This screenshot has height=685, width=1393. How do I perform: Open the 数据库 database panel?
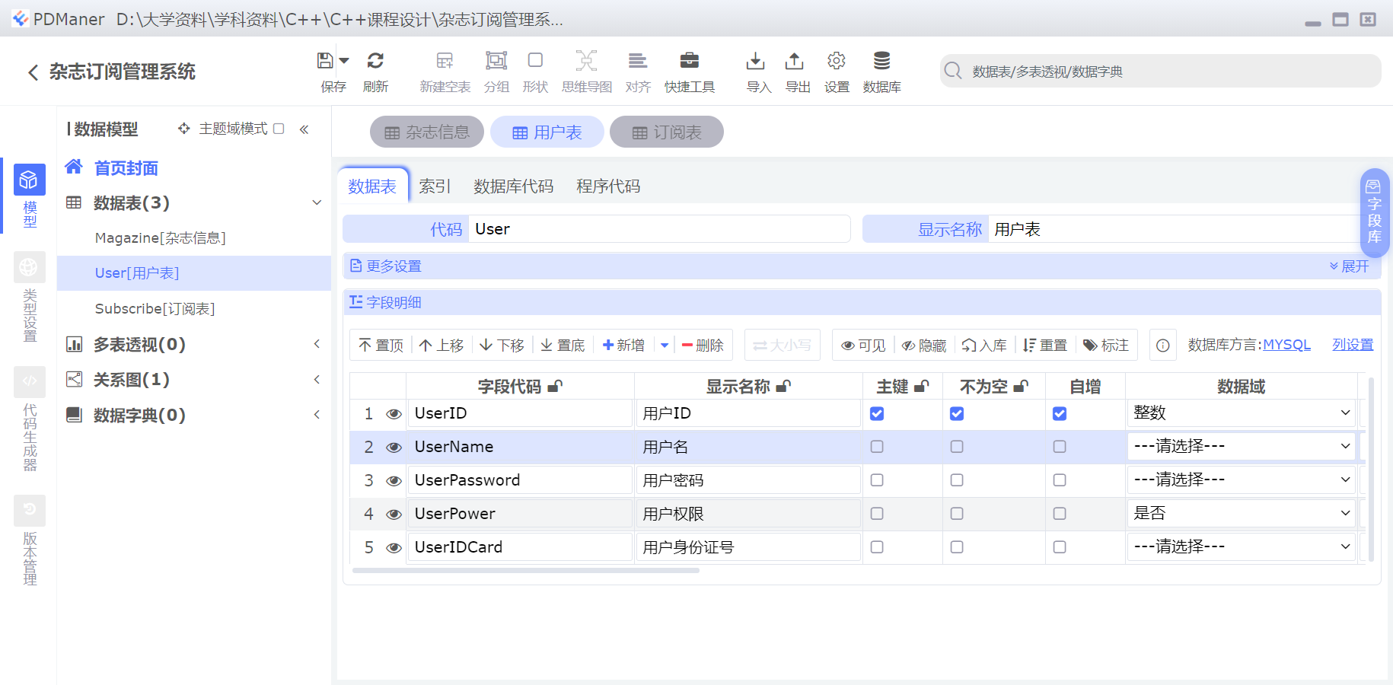click(x=881, y=70)
